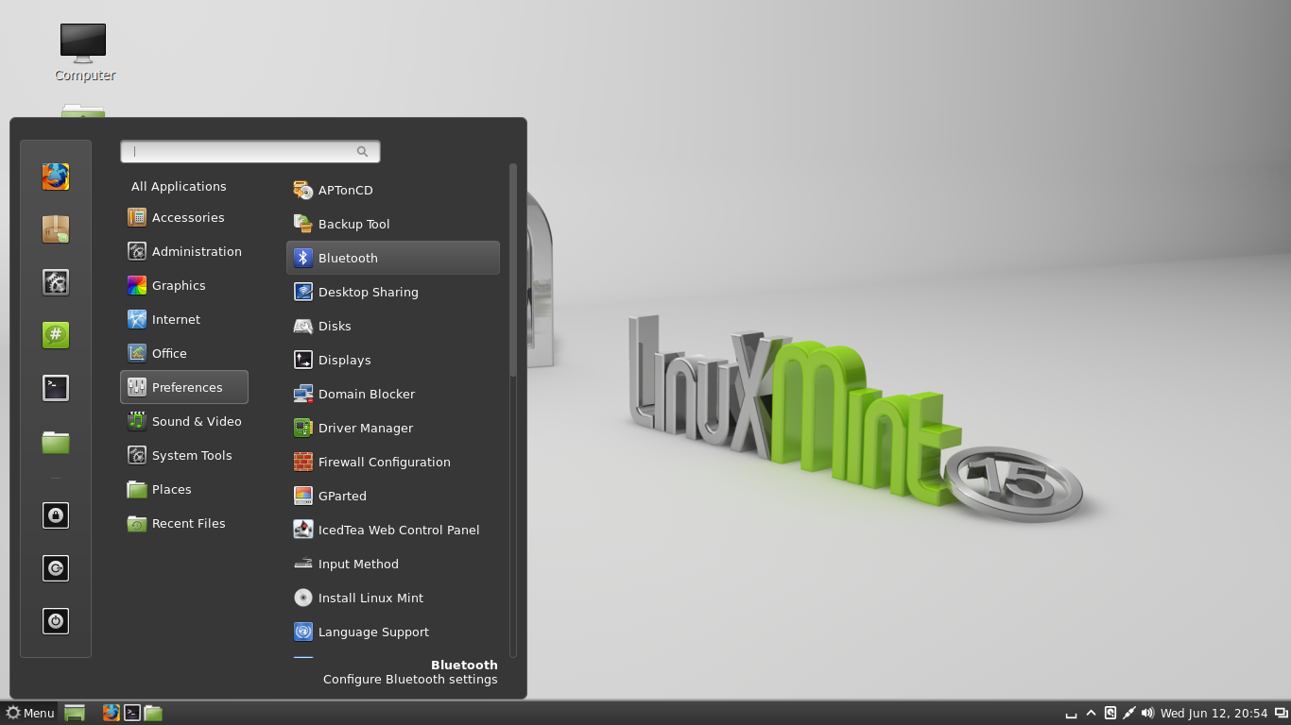The width and height of the screenshot is (1291, 725).
Task: Open System Settings gear icon in favorites
Action: point(56,282)
